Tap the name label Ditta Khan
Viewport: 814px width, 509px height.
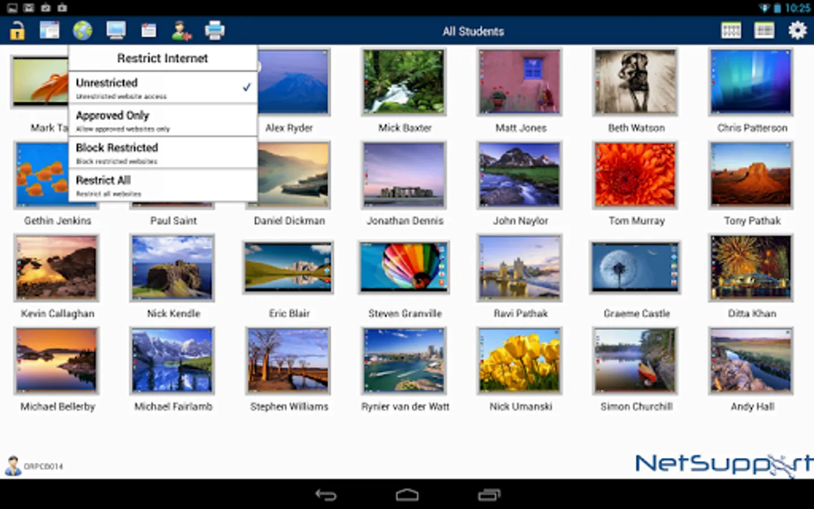752,313
